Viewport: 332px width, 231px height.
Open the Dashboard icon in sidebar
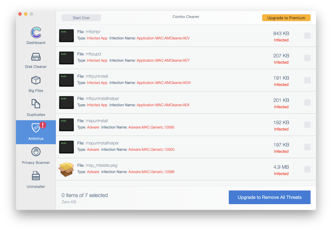coord(36,33)
